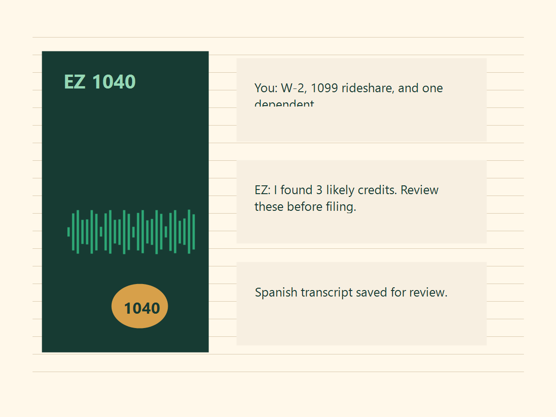556x417 pixels.
Task: Click the EZ 1040 heading
Action: [100, 82]
